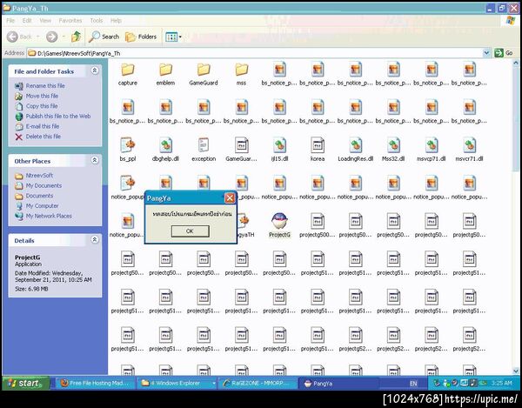Open the Search toolbar button

click(104, 37)
